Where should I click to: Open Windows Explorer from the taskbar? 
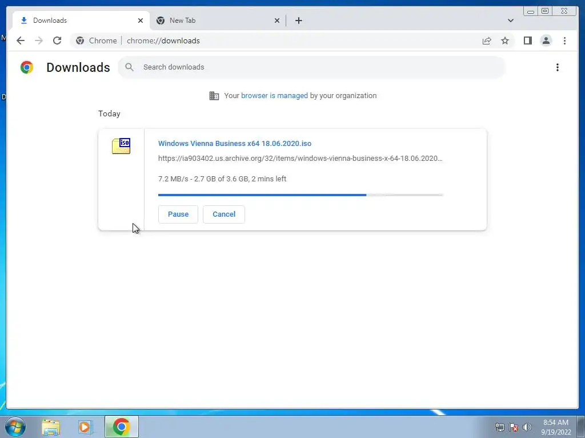coord(51,427)
